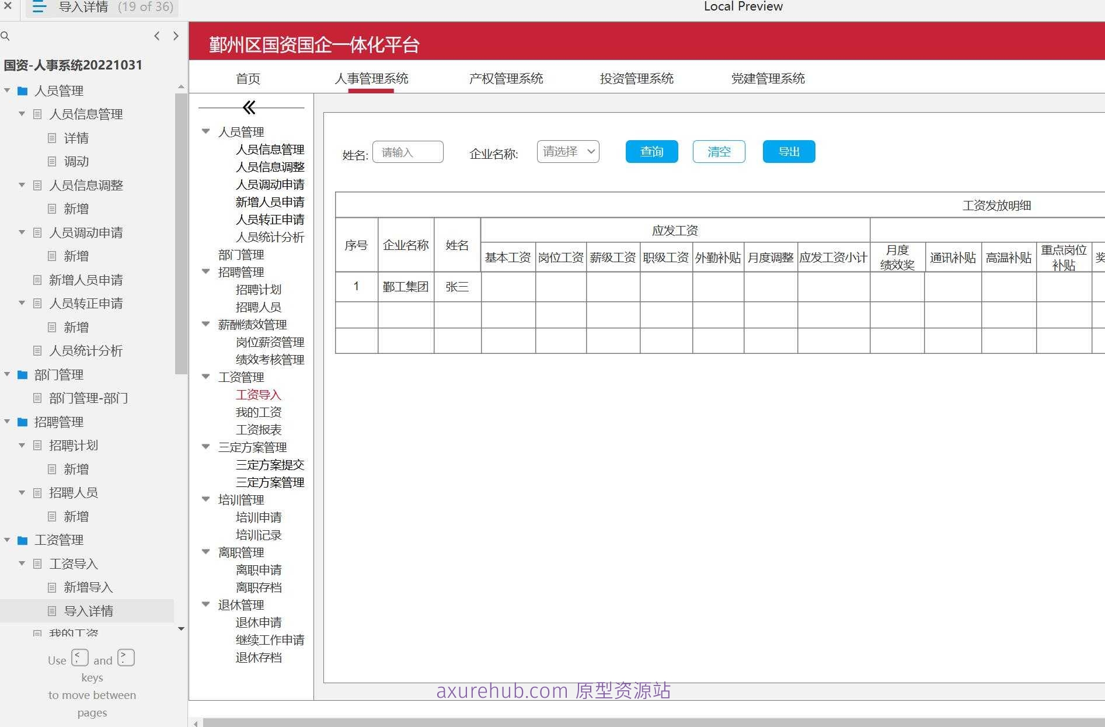The width and height of the screenshot is (1105, 727).
Task: Click the 清空 button
Action: (719, 151)
